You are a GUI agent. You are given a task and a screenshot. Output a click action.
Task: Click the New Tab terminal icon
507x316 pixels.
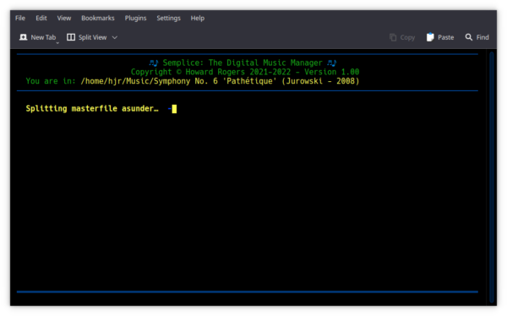(24, 37)
